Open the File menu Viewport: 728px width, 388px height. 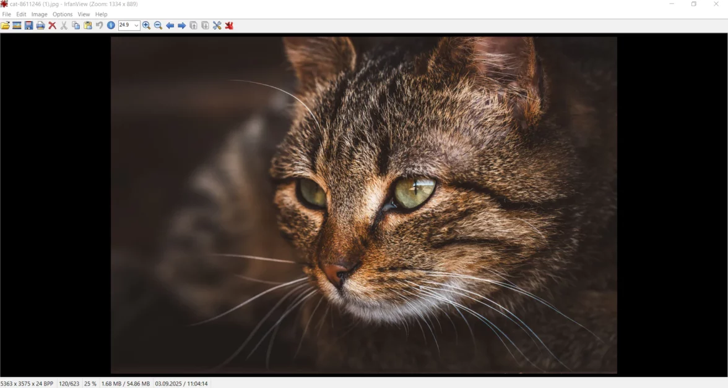[7, 14]
